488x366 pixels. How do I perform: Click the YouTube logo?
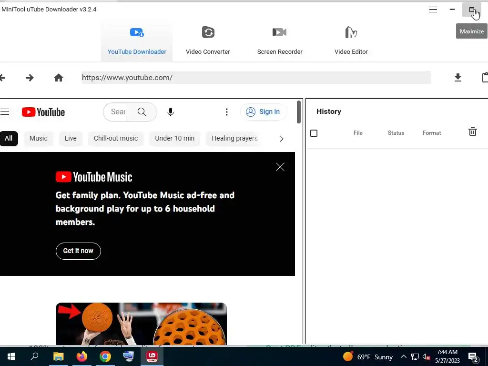[43, 112]
